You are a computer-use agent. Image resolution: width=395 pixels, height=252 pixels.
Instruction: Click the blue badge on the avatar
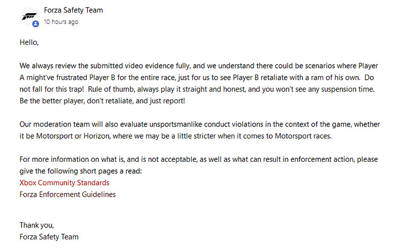coord(35,24)
